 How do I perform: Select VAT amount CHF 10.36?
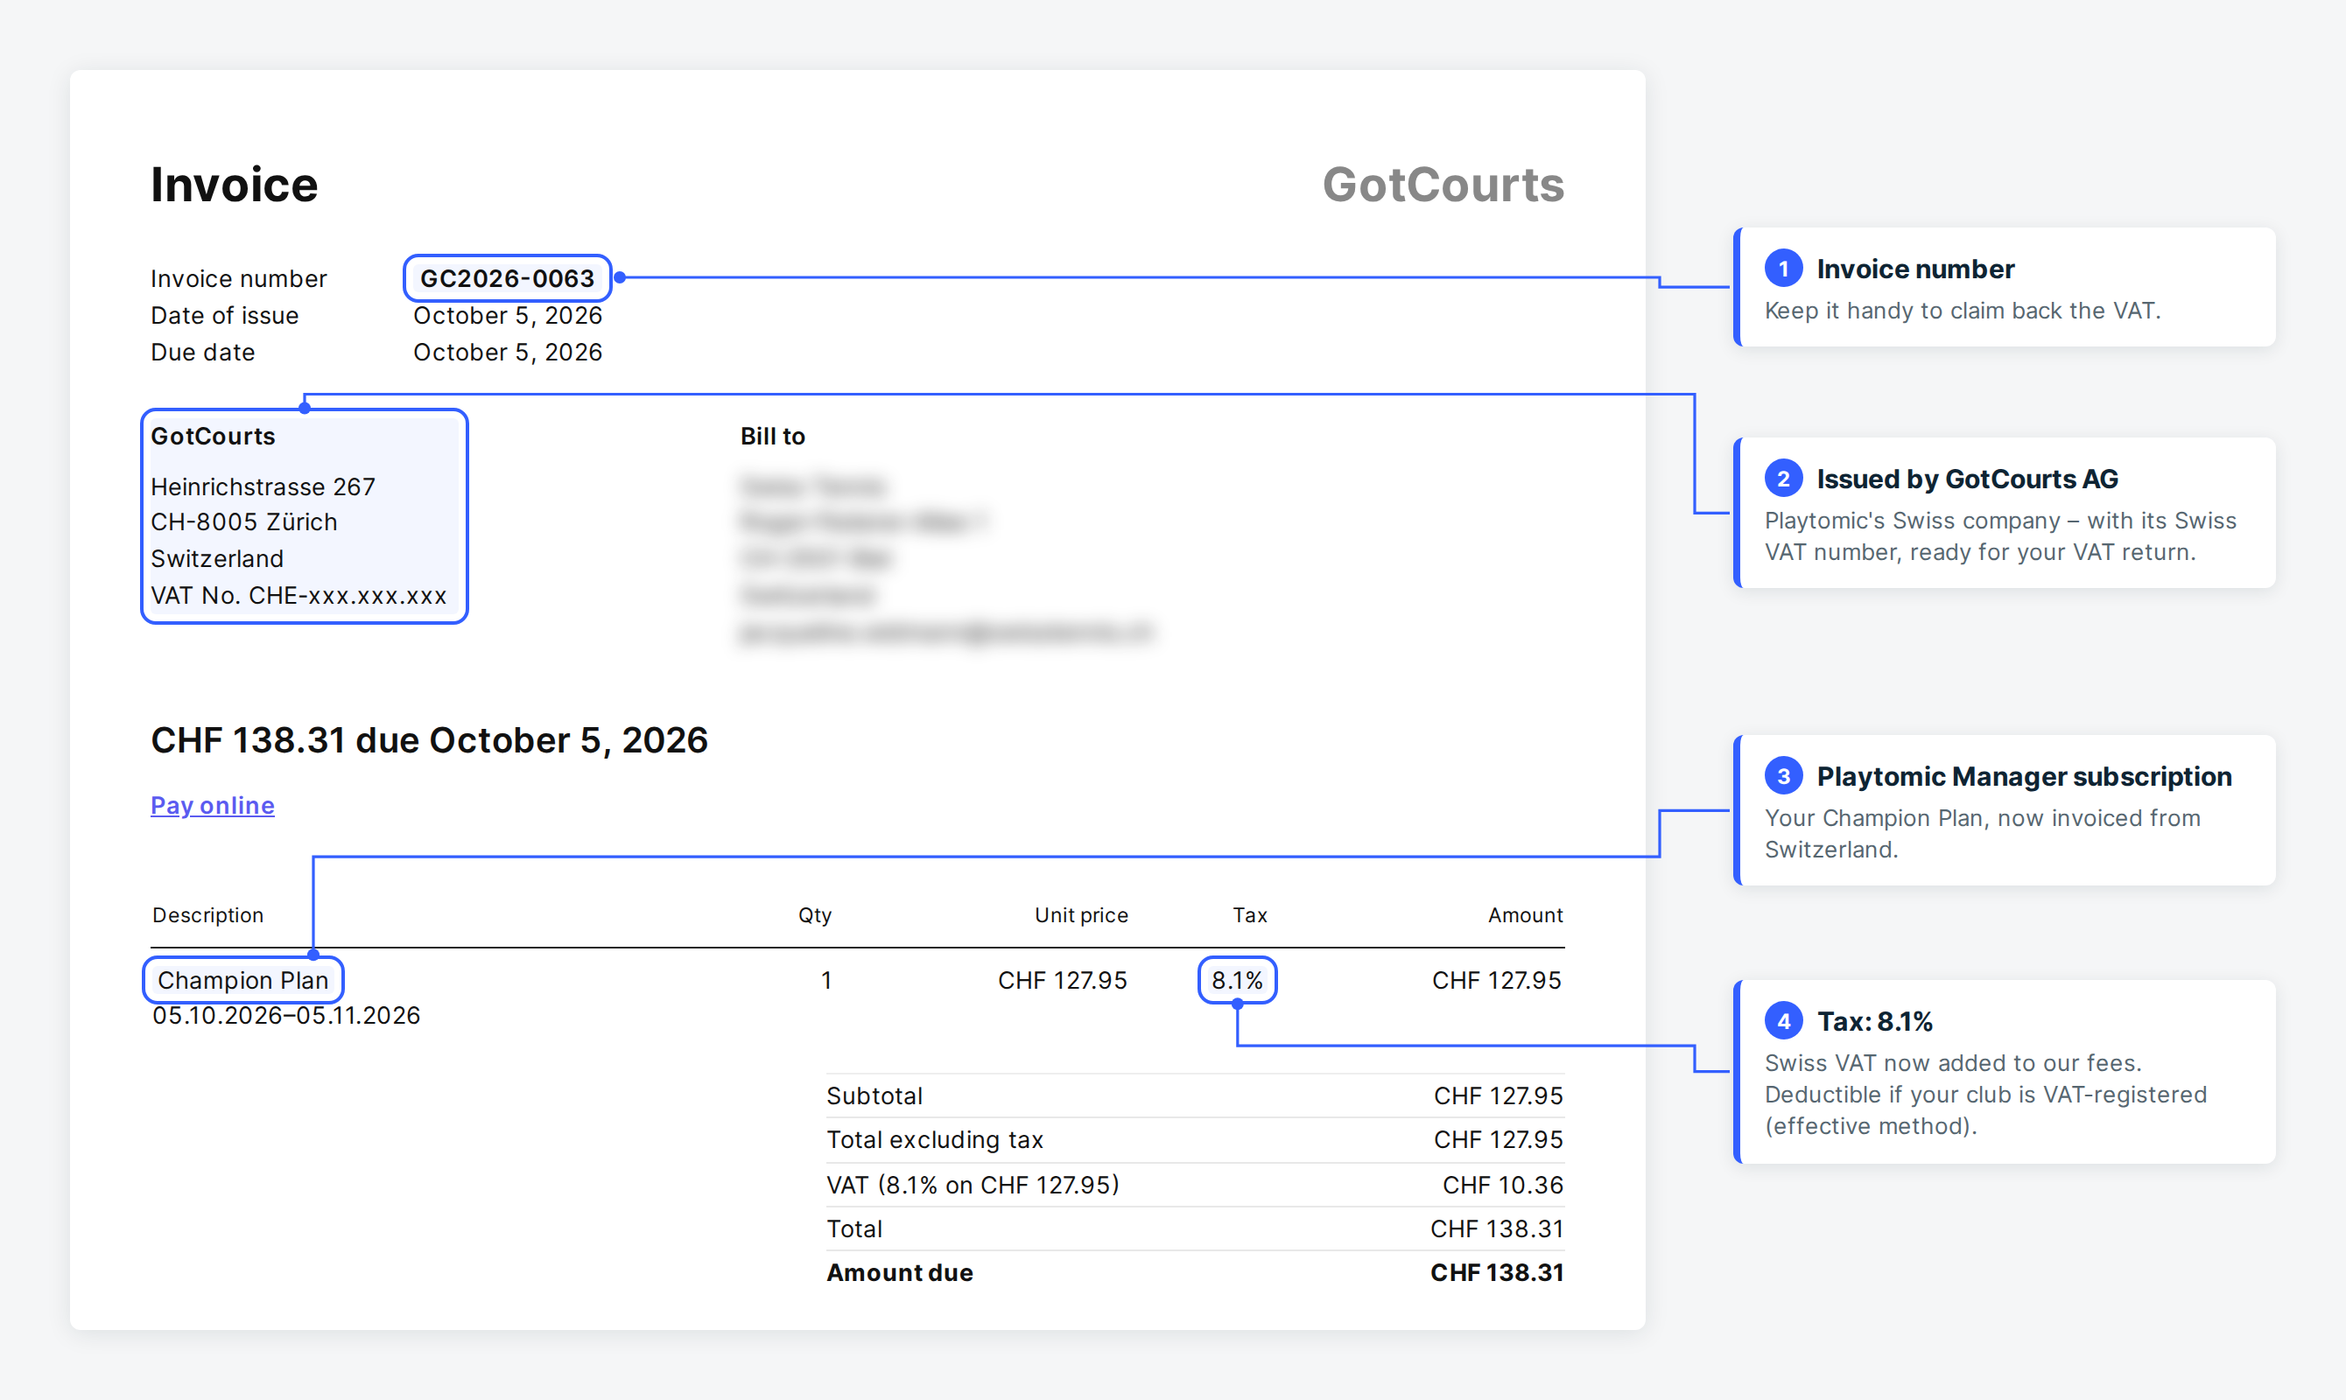1502,1184
